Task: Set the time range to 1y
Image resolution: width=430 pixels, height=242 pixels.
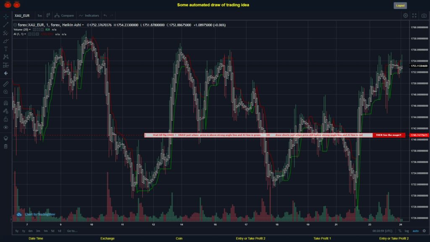Action: tap(24, 231)
